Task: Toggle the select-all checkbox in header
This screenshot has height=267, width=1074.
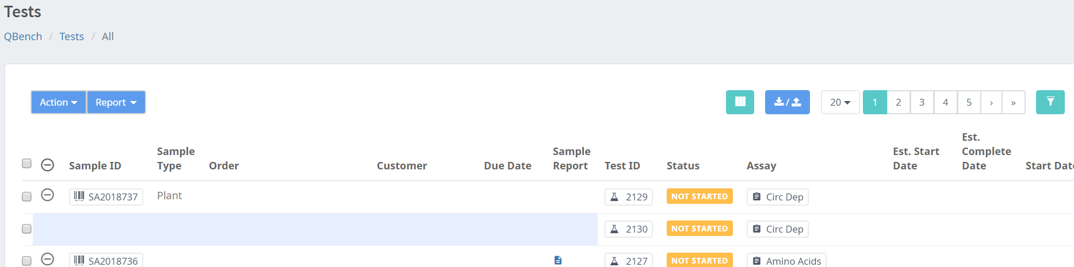Action: pos(26,164)
